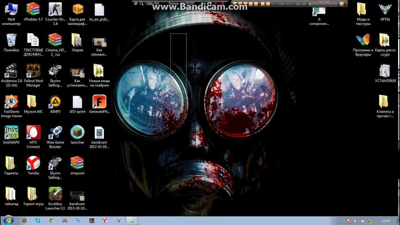This screenshot has width=400, height=225.
Task: Open Google Chrome from the taskbar
Action: (x=51, y=221)
